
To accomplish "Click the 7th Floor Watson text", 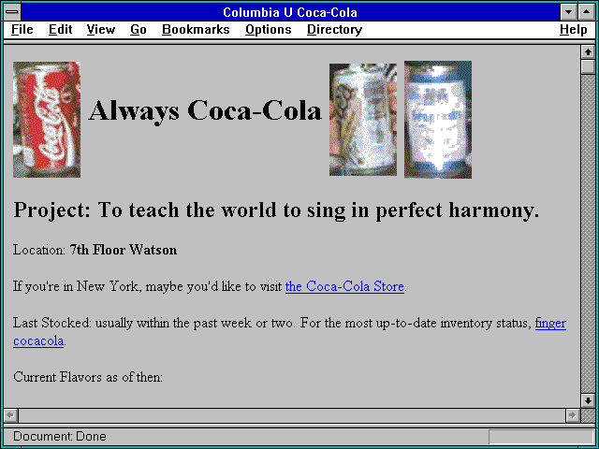I will [x=124, y=250].
